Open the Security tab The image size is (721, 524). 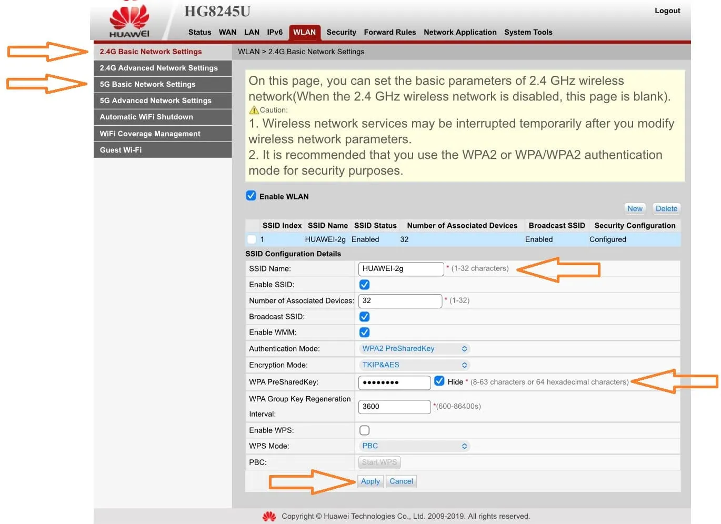[x=341, y=32]
